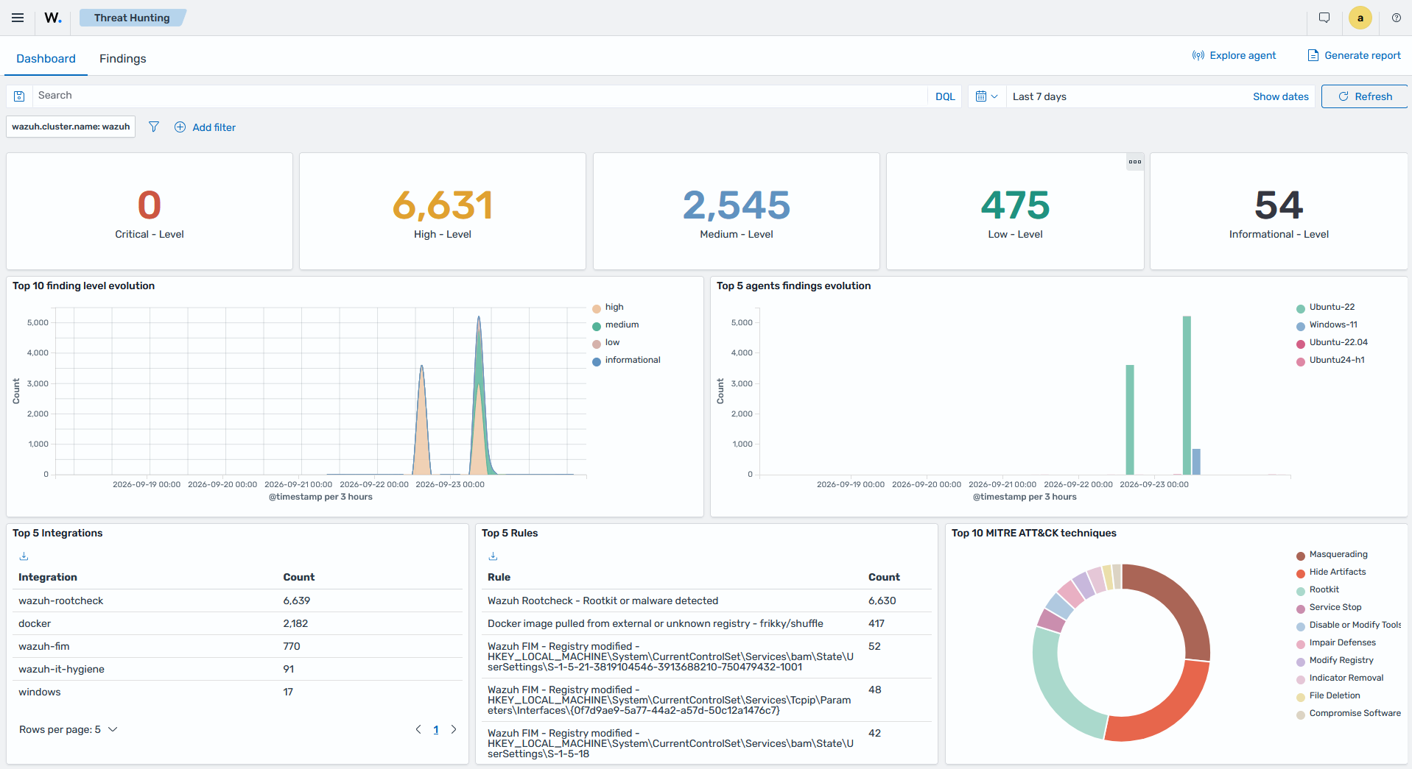Toggle Ubuntu-22 agent in legend
The image size is (1412, 769).
click(x=1325, y=307)
